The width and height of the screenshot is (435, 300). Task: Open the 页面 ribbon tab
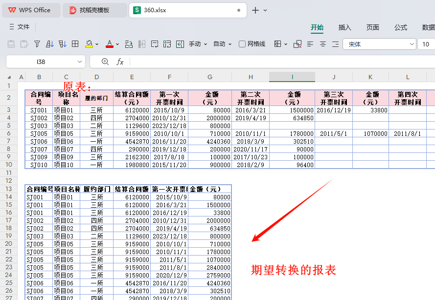372,27
